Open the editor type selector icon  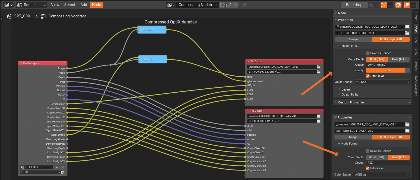[9, 5]
